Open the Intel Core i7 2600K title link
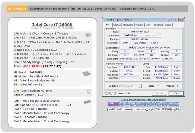The height and width of the screenshot is (133, 195). point(52,25)
